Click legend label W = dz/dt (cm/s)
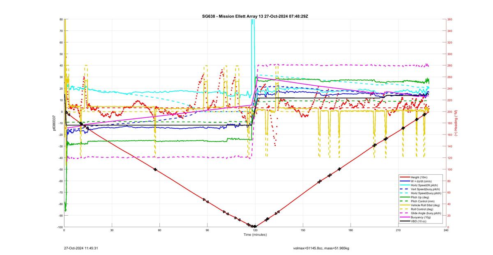This screenshot has height=255, width=493. point(421,181)
